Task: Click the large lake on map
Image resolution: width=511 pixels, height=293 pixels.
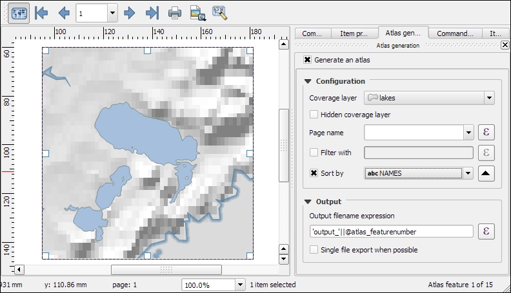Action: coord(146,133)
